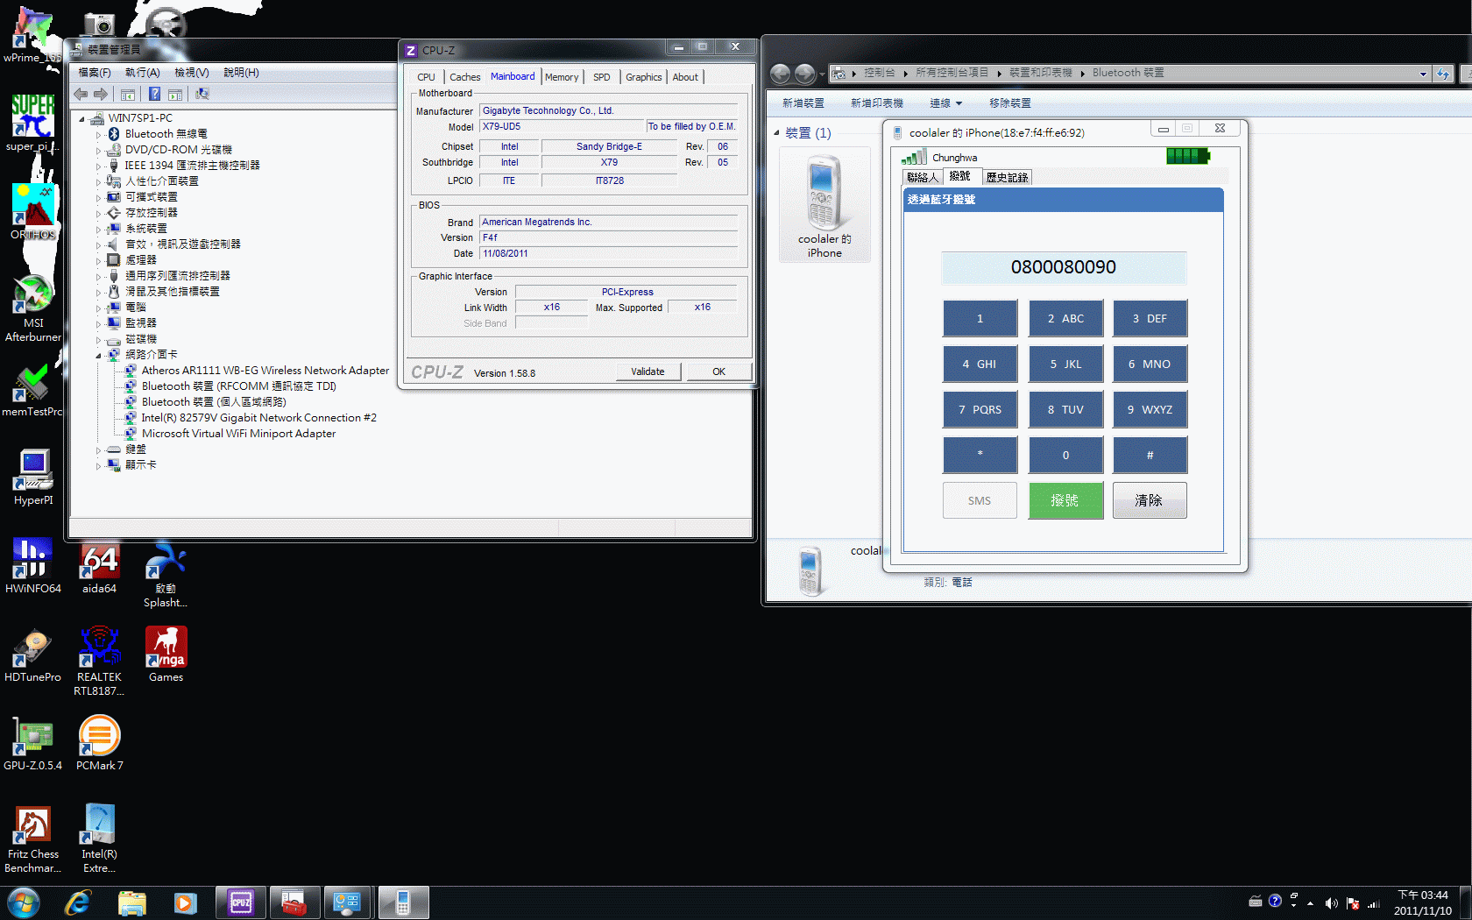Select Atheros AR1111 WB-EG Wireless Network Adapter
The width and height of the screenshot is (1472, 920).
[x=265, y=371]
